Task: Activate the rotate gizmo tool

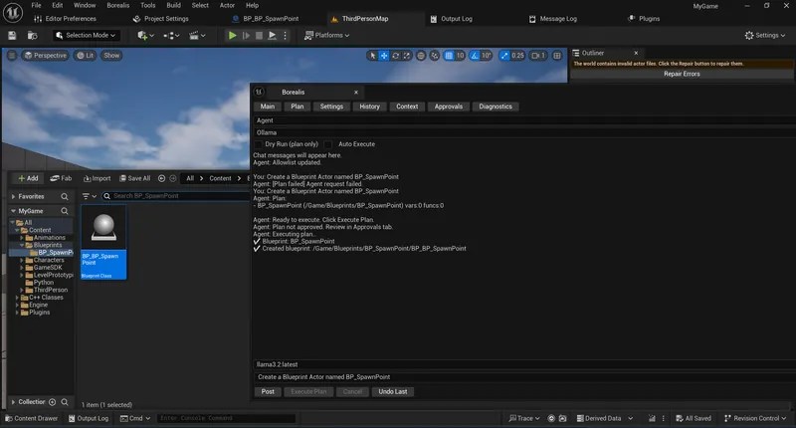Action: point(395,56)
